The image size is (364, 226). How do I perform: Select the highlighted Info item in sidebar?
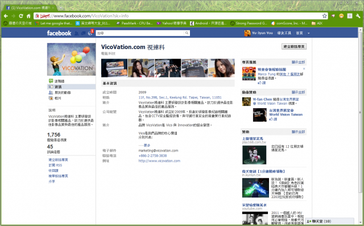click(71, 87)
